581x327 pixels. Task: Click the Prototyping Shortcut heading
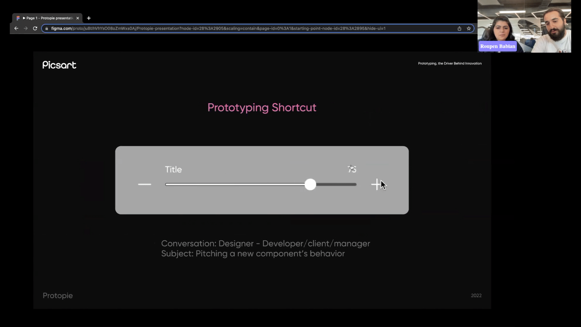click(262, 107)
